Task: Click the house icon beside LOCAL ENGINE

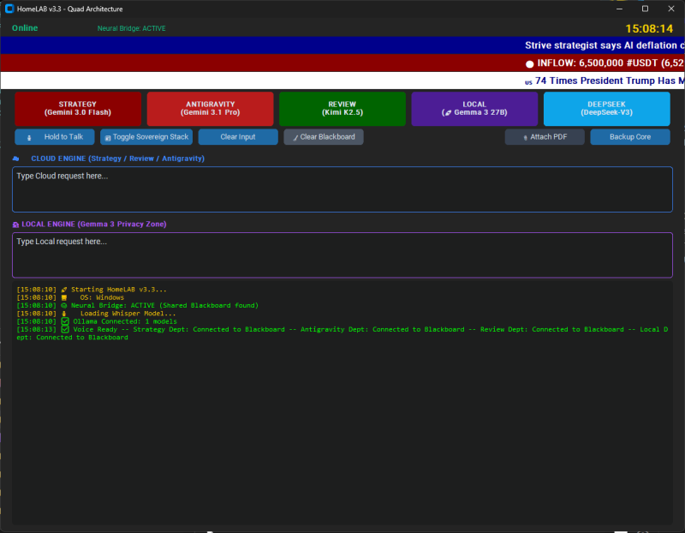Action: point(15,225)
